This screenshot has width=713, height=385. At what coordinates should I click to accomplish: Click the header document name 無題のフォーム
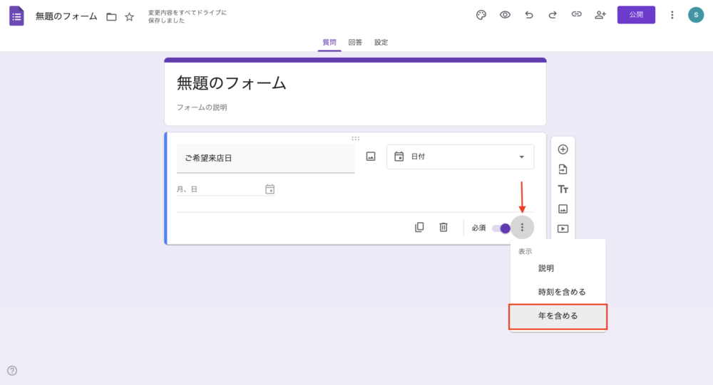pos(66,16)
